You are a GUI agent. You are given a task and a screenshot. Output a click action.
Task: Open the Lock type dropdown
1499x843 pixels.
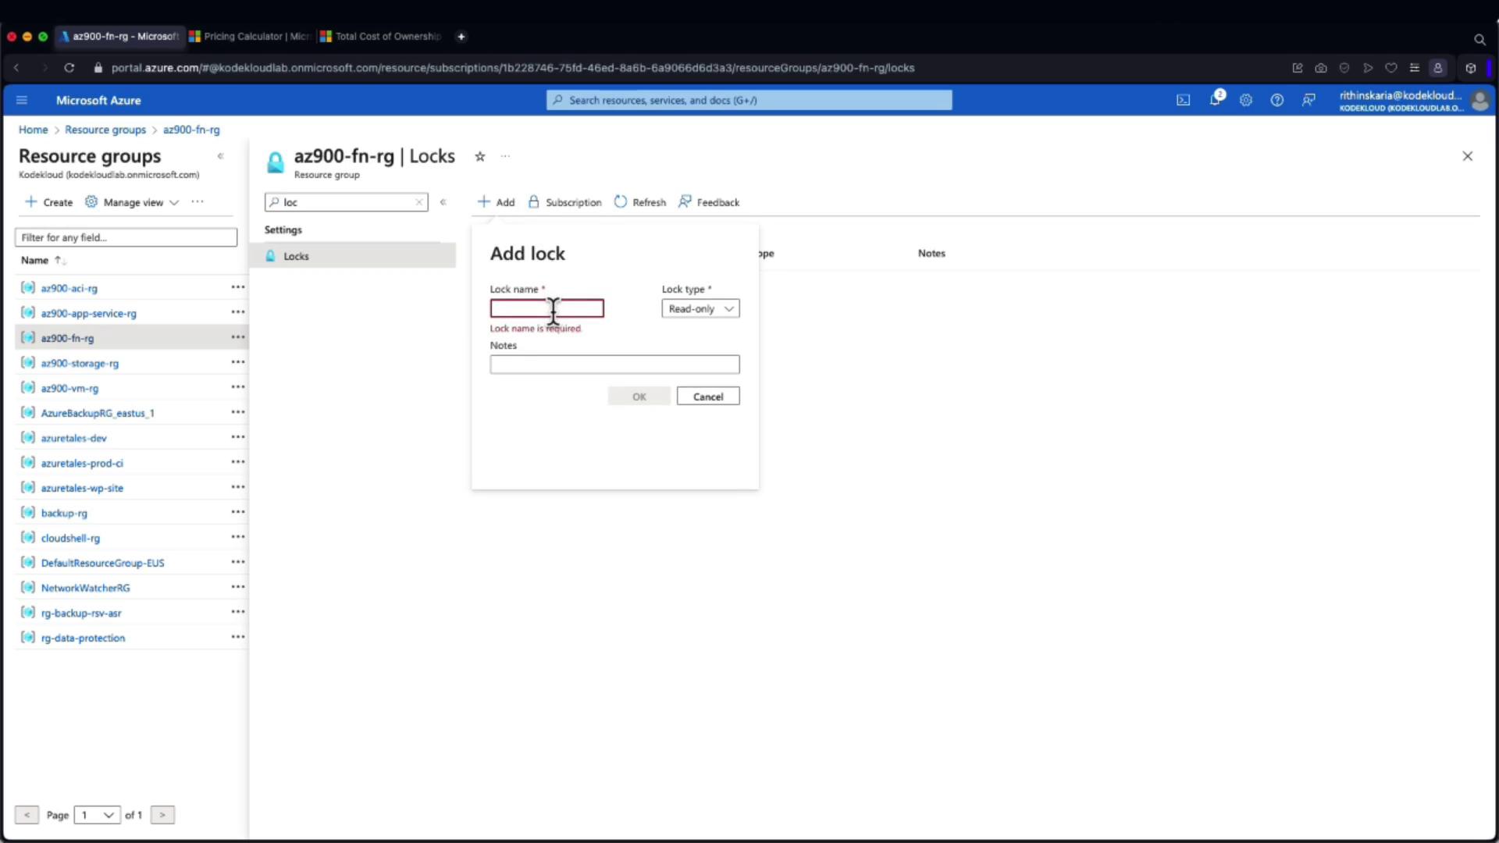point(700,308)
